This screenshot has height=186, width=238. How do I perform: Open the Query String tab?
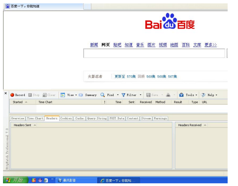coord(97,118)
